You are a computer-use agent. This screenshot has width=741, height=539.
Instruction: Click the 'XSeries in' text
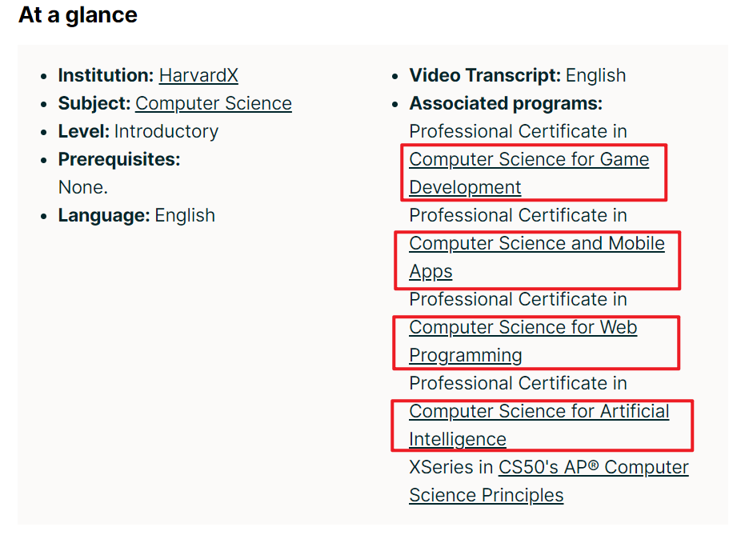pyautogui.click(x=451, y=467)
